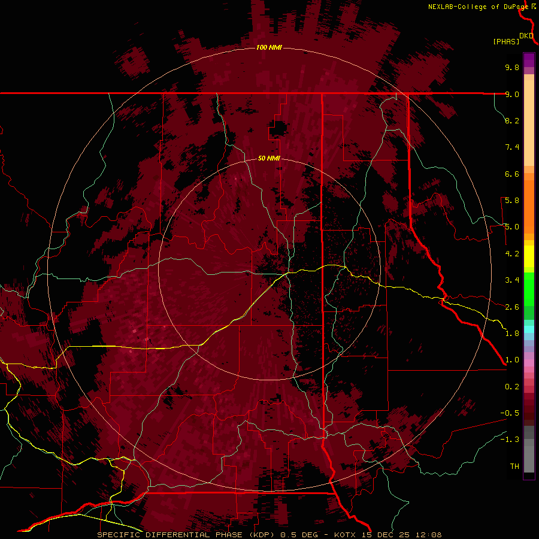Pick the pink segment of the color bar
Image resolution: width=539 pixels, height=539 pixels.
coord(529,363)
